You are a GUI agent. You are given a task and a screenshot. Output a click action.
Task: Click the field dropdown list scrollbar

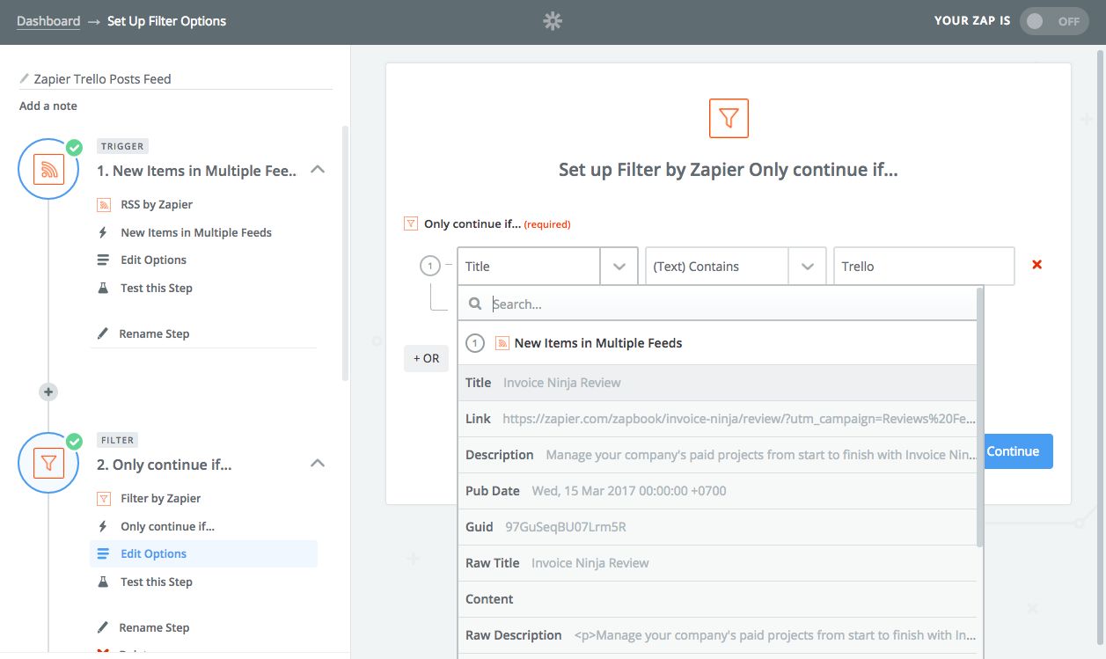[x=980, y=417]
